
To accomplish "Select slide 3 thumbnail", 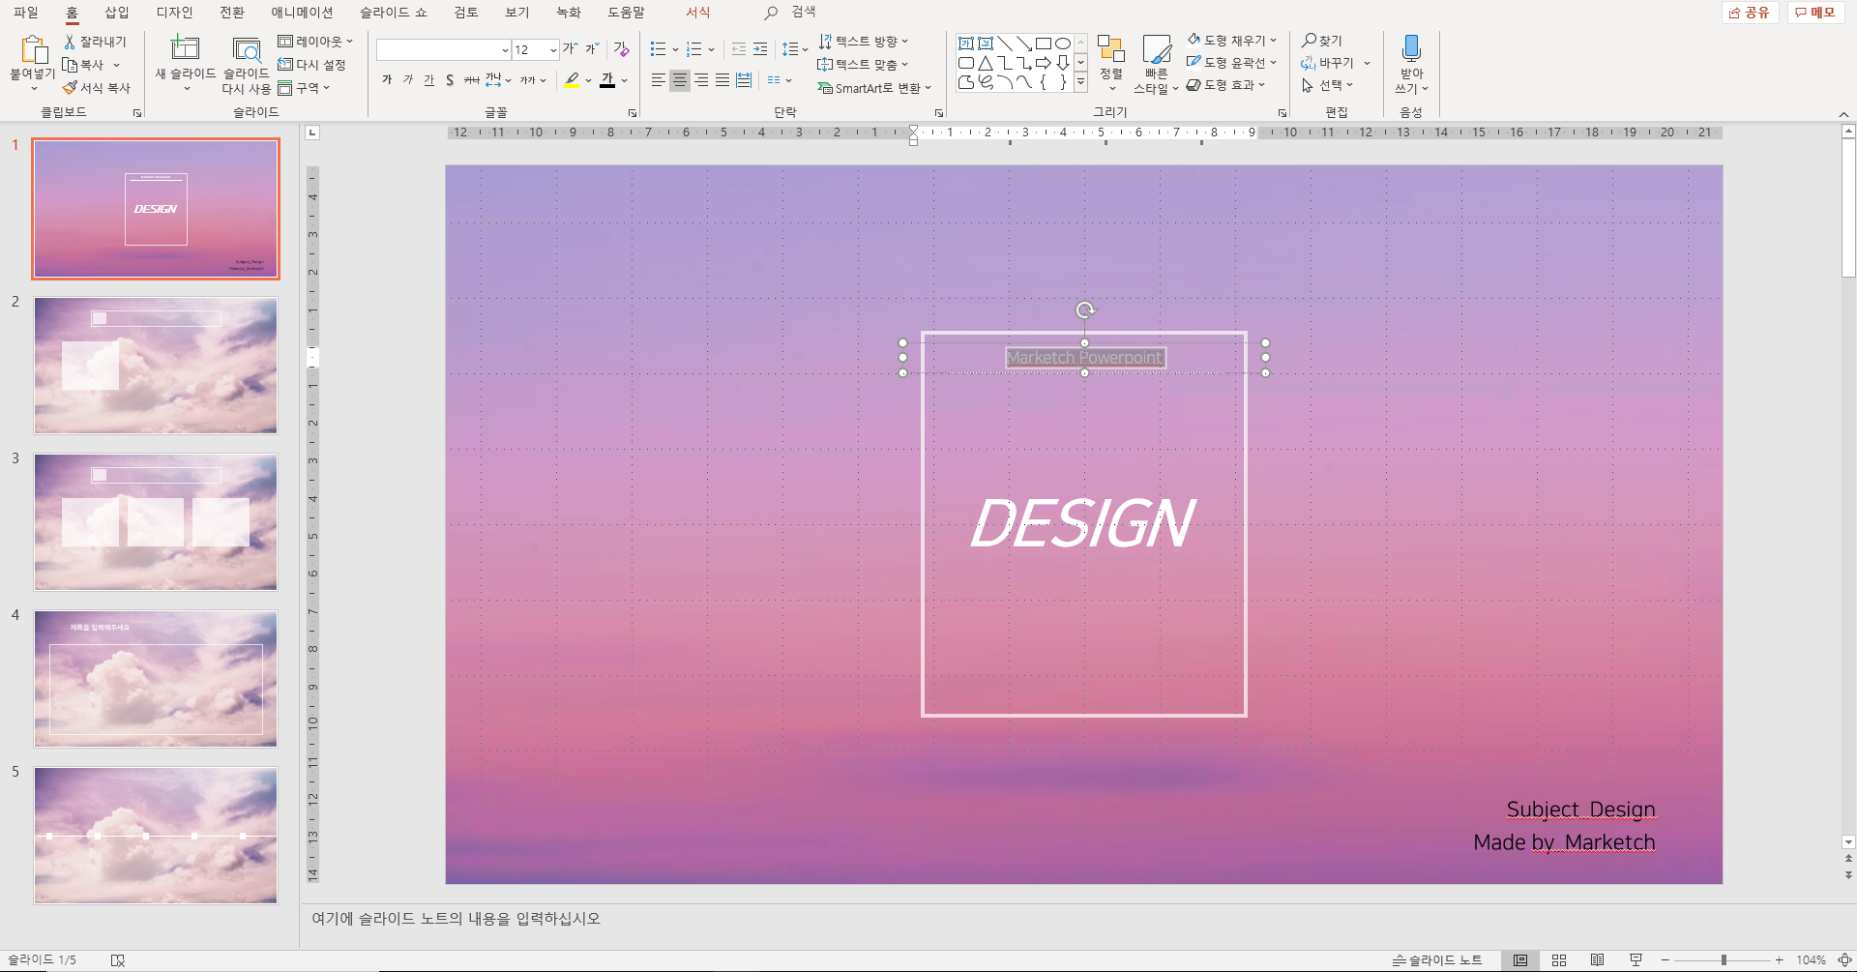I will [x=156, y=522].
